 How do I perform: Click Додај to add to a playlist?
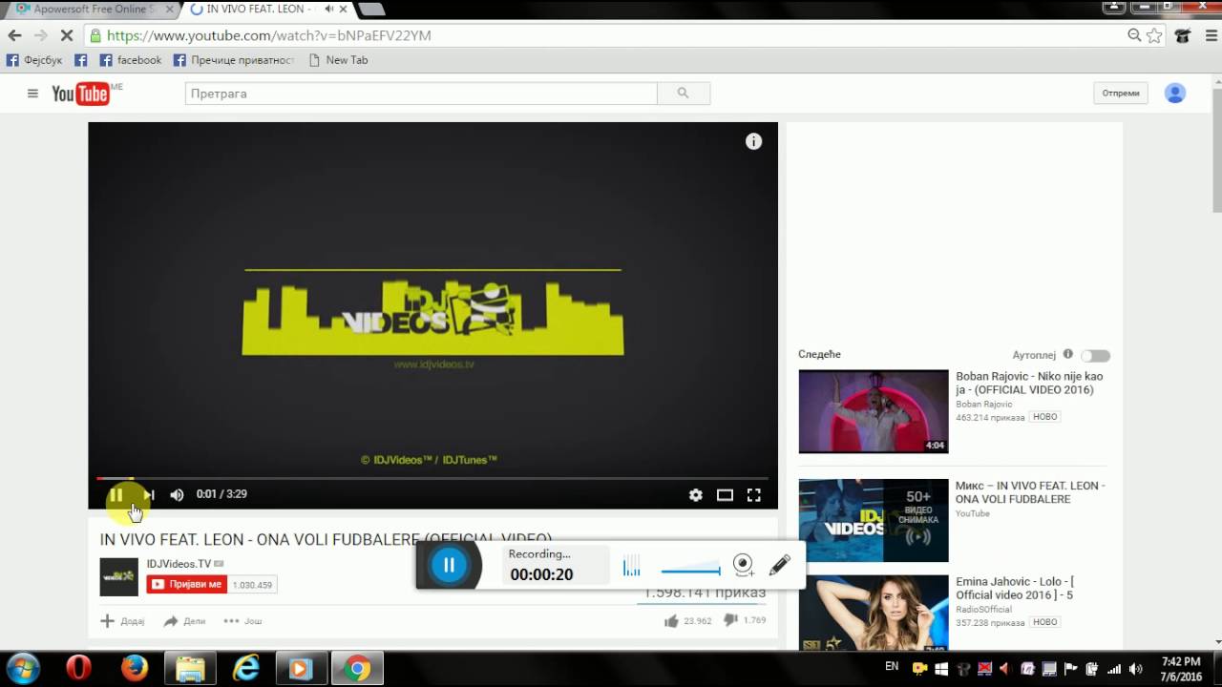(122, 621)
